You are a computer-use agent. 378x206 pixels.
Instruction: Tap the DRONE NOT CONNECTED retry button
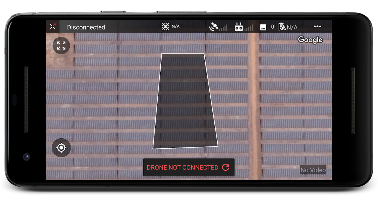click(189, 167)
